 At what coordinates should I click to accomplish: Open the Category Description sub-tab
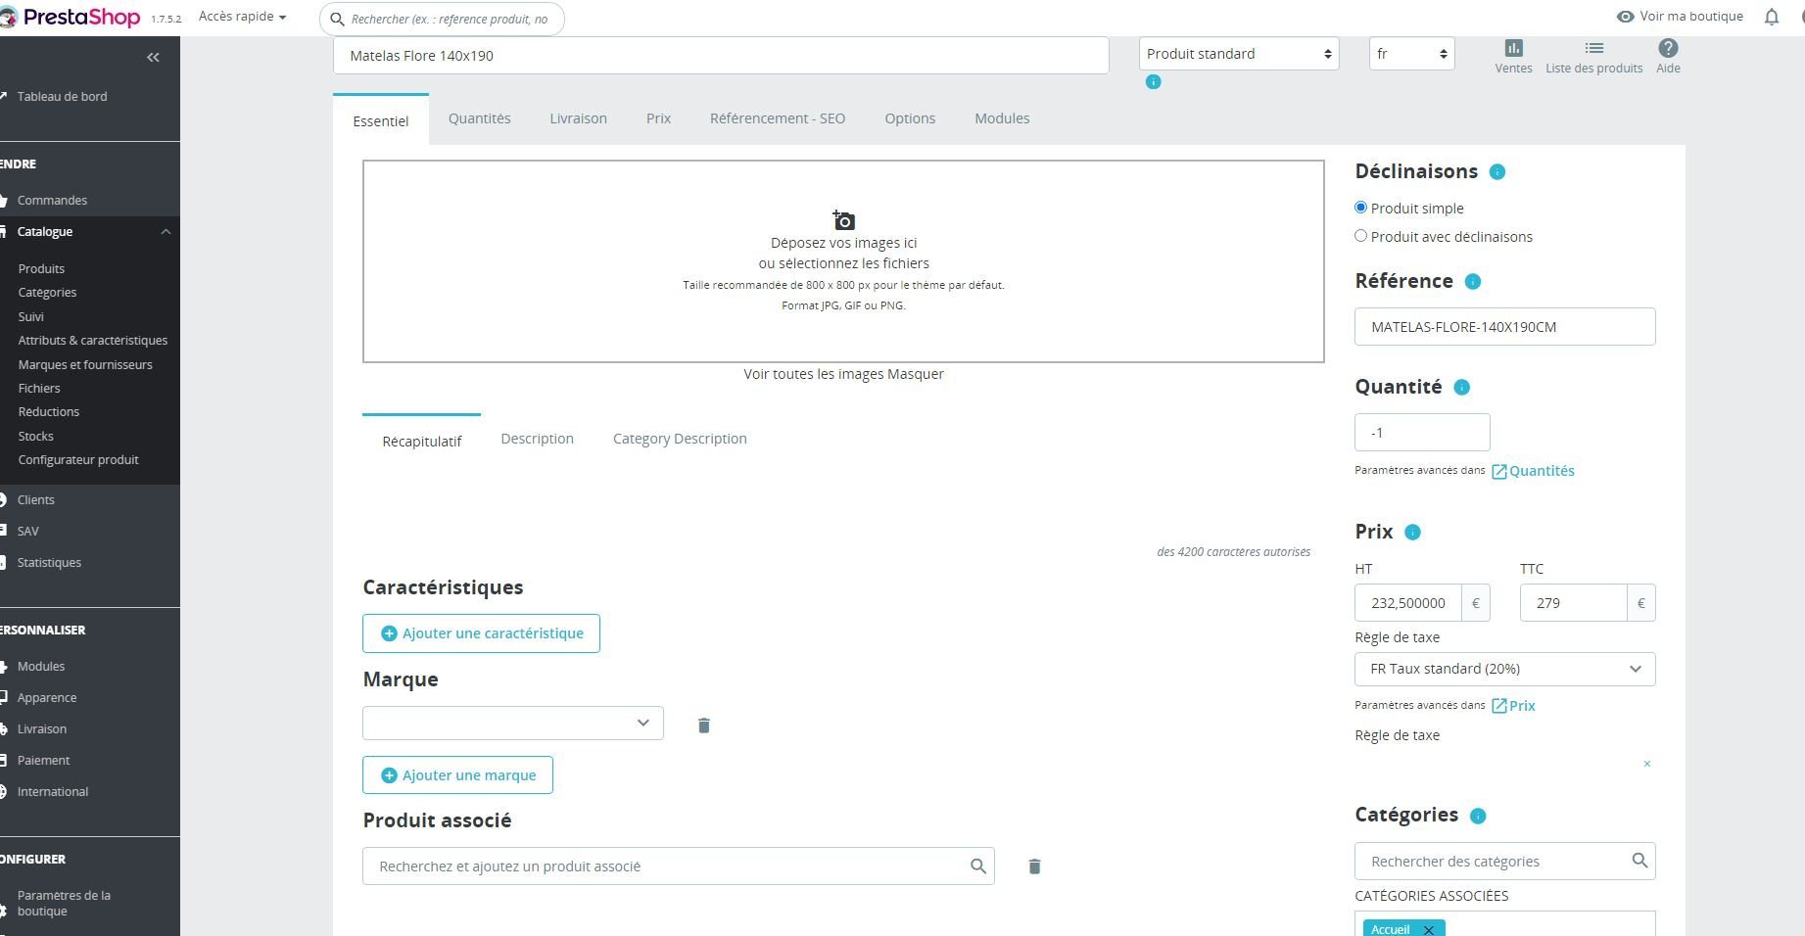click(x=680, y=439)
